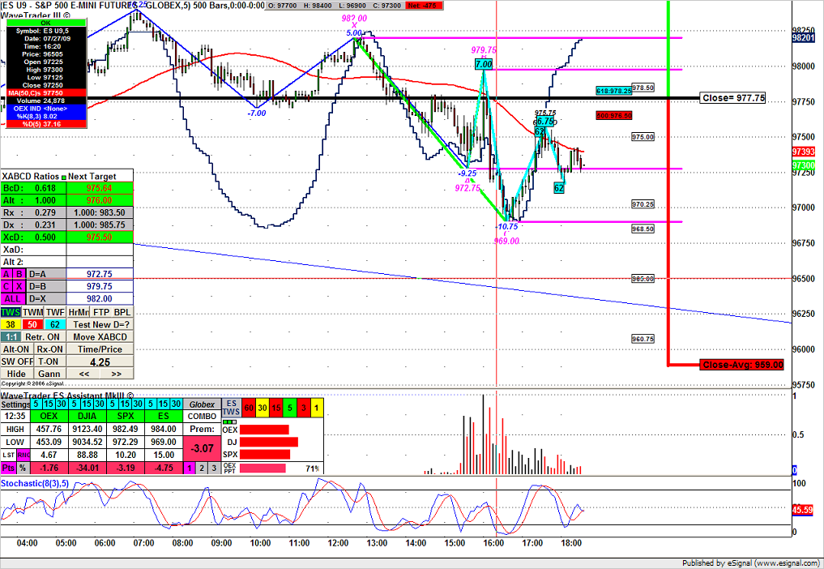Select the TWM mode button
The width and height of the screenshot is (824, 569).
click(33, 312)
